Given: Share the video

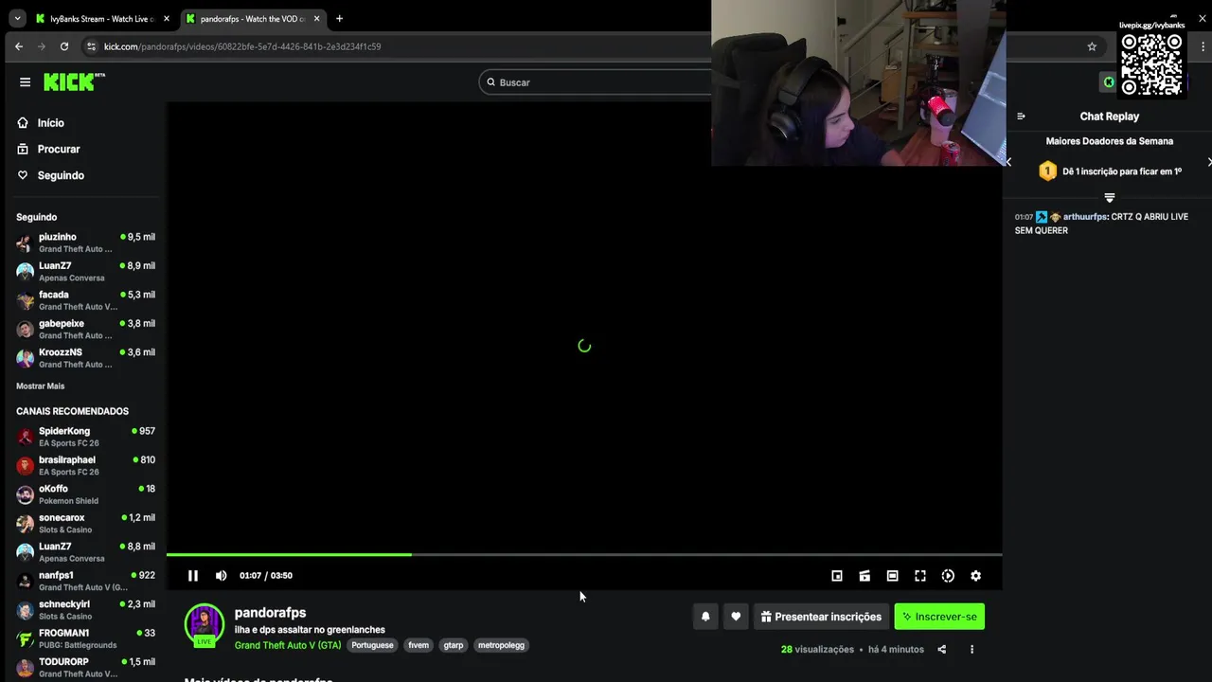Looking at the screenshot, I should [941, 650].
